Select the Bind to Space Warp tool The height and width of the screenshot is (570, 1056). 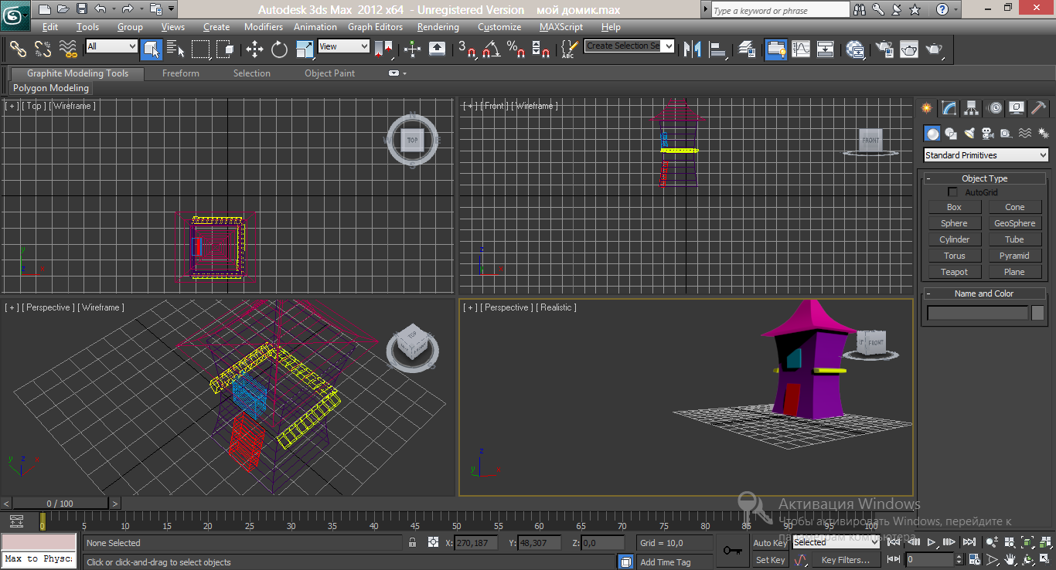coord(68,49)
